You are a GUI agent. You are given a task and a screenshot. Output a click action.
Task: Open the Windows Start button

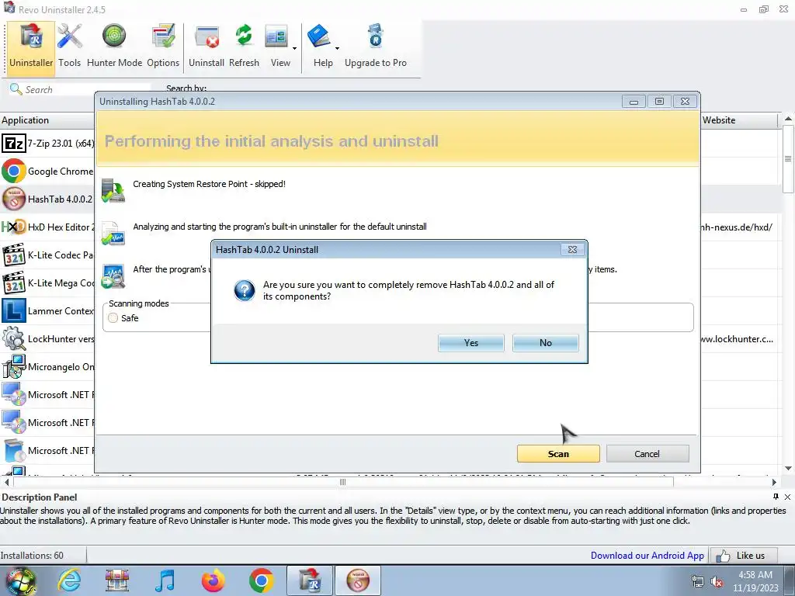(x=20, y=580)
